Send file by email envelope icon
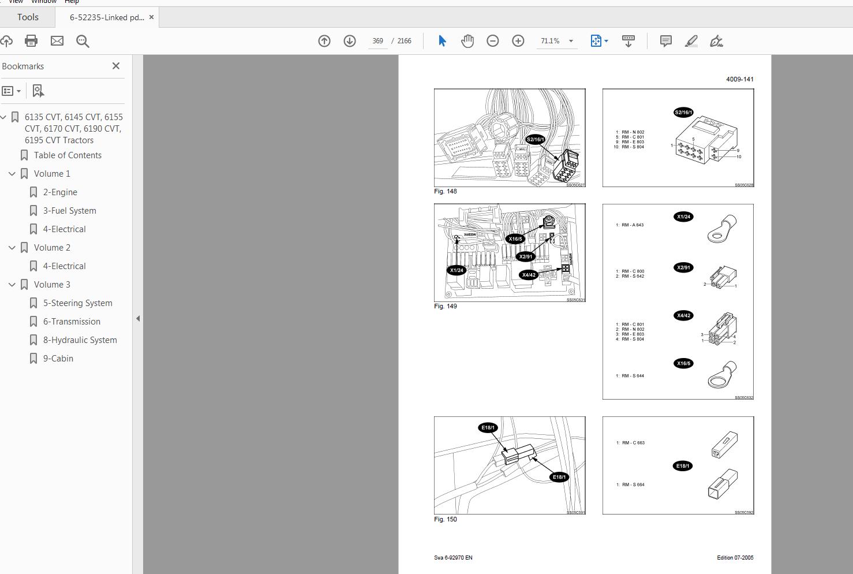Screen dimensions: 853x574 click(57, 41)
